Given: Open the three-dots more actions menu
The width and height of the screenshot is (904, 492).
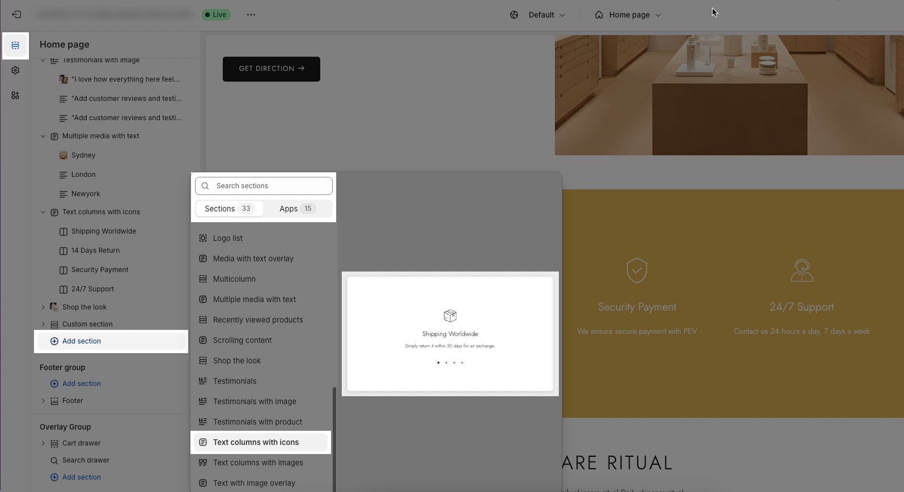Looking at the screenshot, I should 251,15.
